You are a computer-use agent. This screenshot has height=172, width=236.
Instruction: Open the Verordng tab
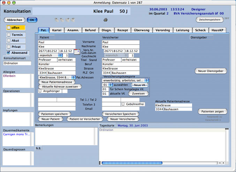tap(163, 30)
